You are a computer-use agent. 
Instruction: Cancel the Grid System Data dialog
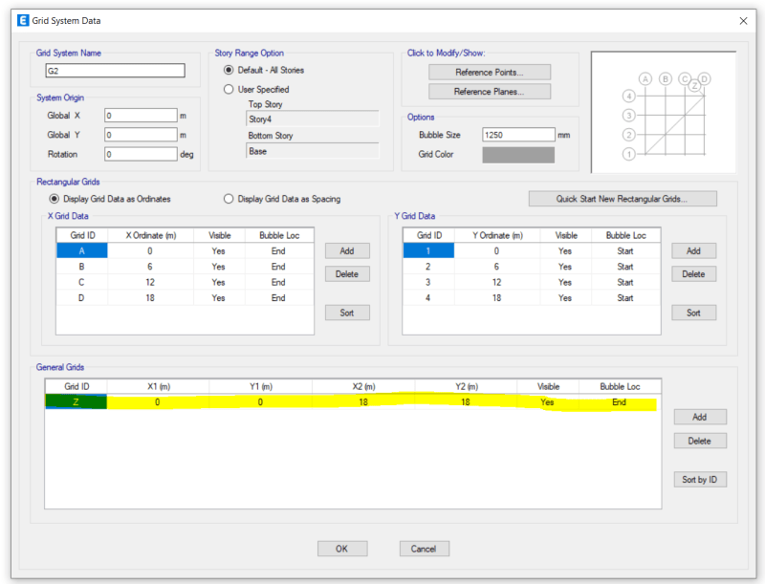click(x=424, y=549)
